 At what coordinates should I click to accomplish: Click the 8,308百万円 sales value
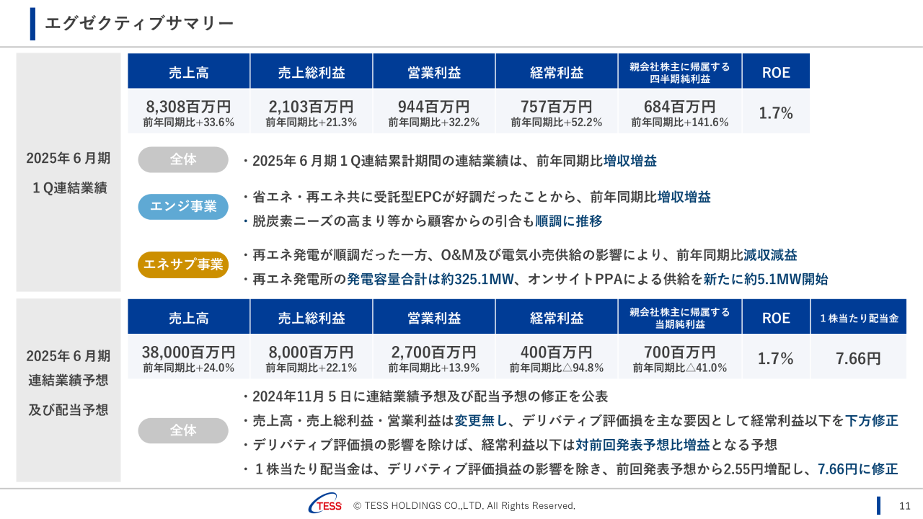tap(188, 107)
